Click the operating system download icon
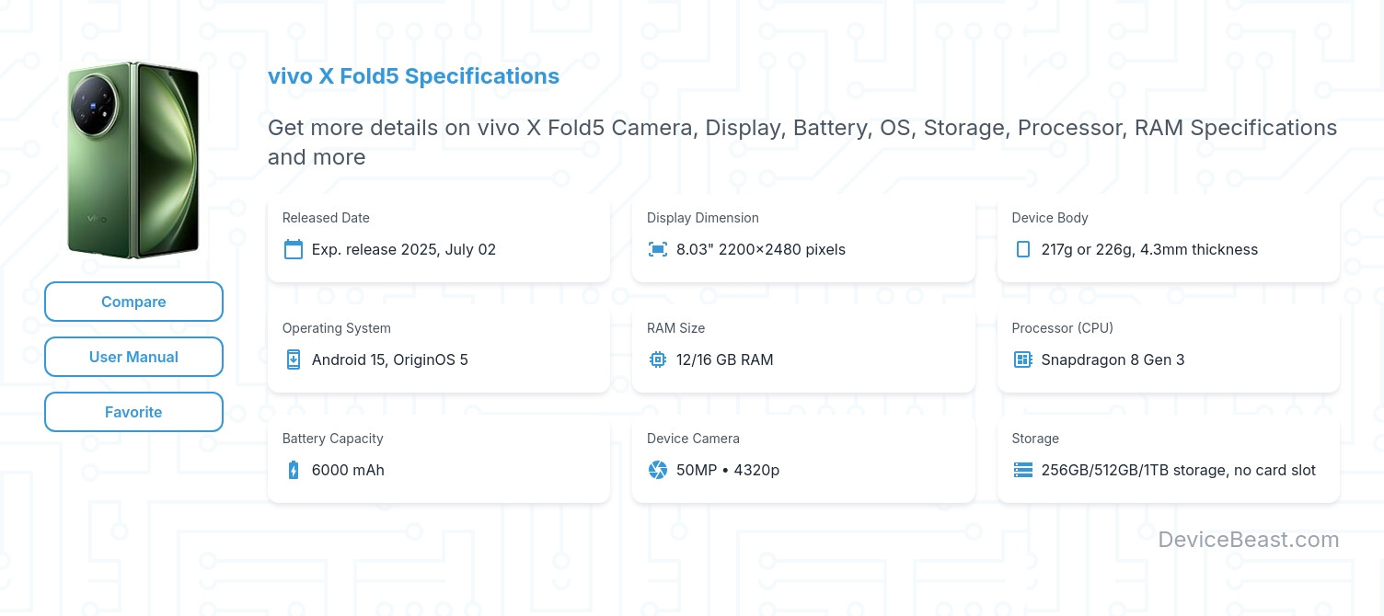The height and width of the screenshot is (616, 1384). point(294,359)
